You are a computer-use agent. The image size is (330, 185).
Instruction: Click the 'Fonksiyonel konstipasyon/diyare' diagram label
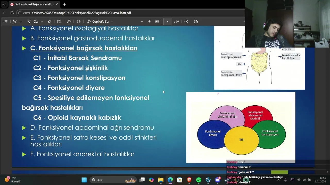click(231, 73)
